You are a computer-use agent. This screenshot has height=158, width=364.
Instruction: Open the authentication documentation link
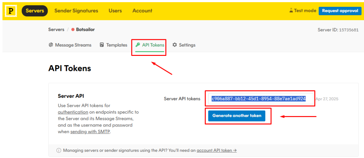(x=73, y=112)
